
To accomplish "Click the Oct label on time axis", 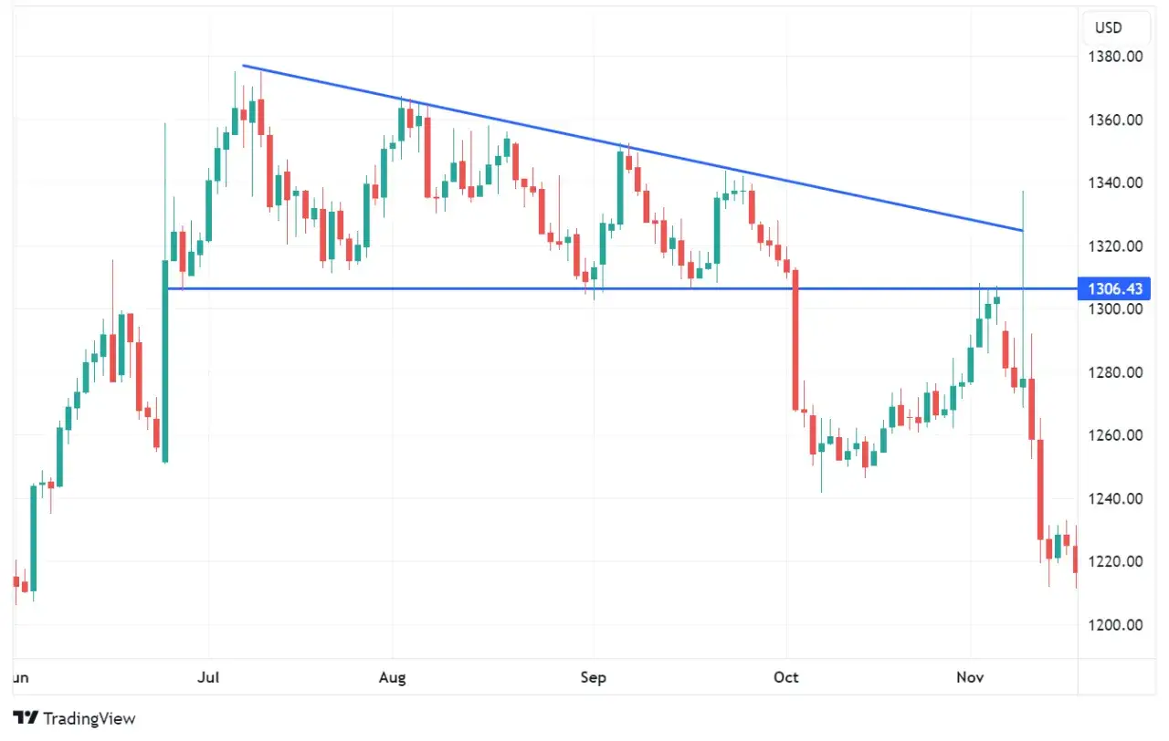I will click(x=786, y=678).
